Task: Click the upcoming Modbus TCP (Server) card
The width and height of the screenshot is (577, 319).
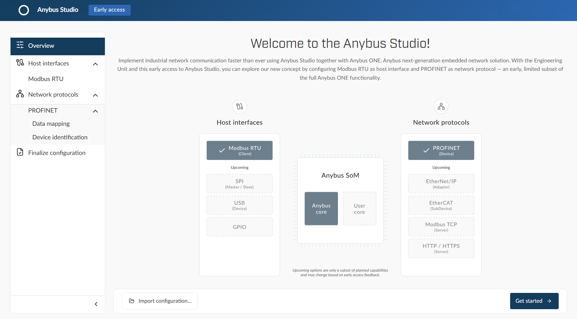Action: click(441, 227)
